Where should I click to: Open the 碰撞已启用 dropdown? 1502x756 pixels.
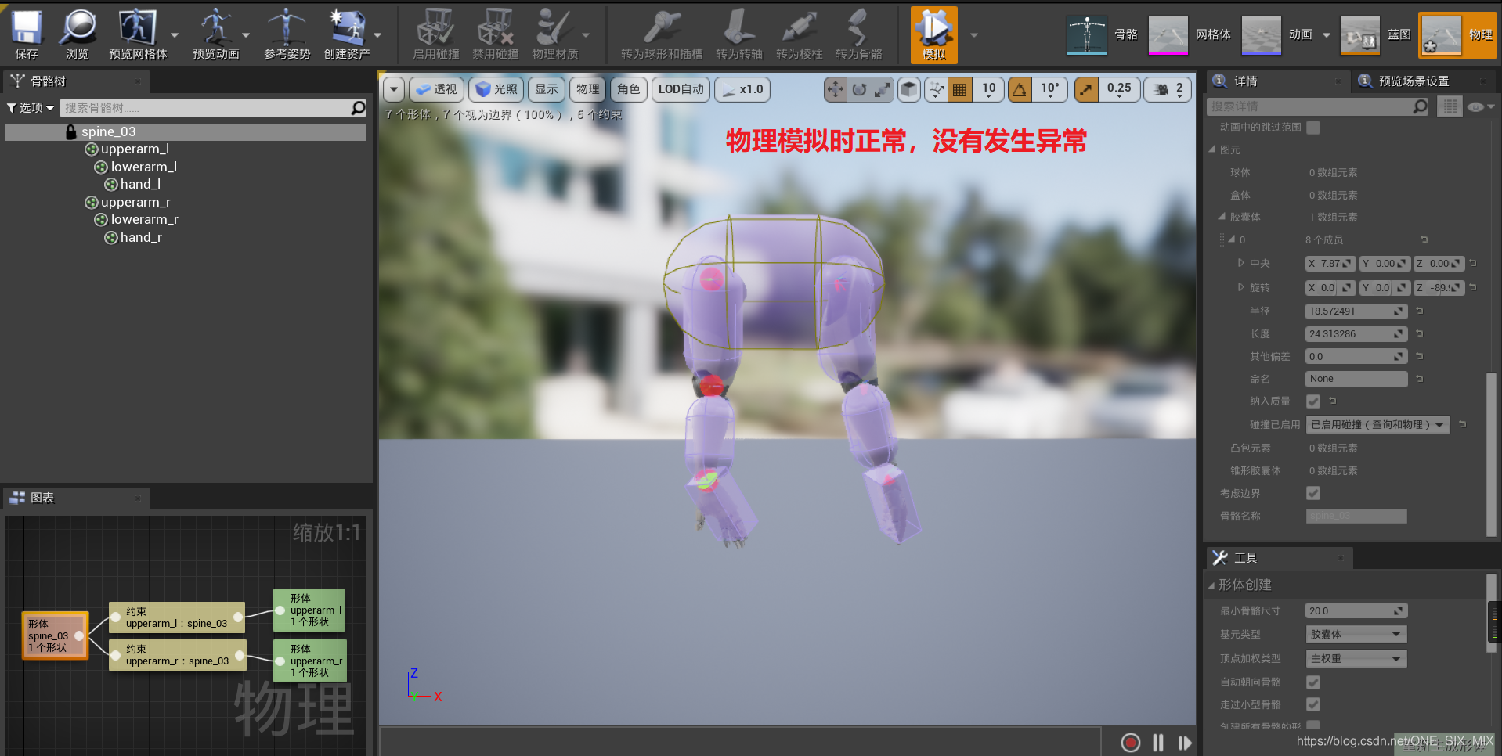(x=1377, y=424)
